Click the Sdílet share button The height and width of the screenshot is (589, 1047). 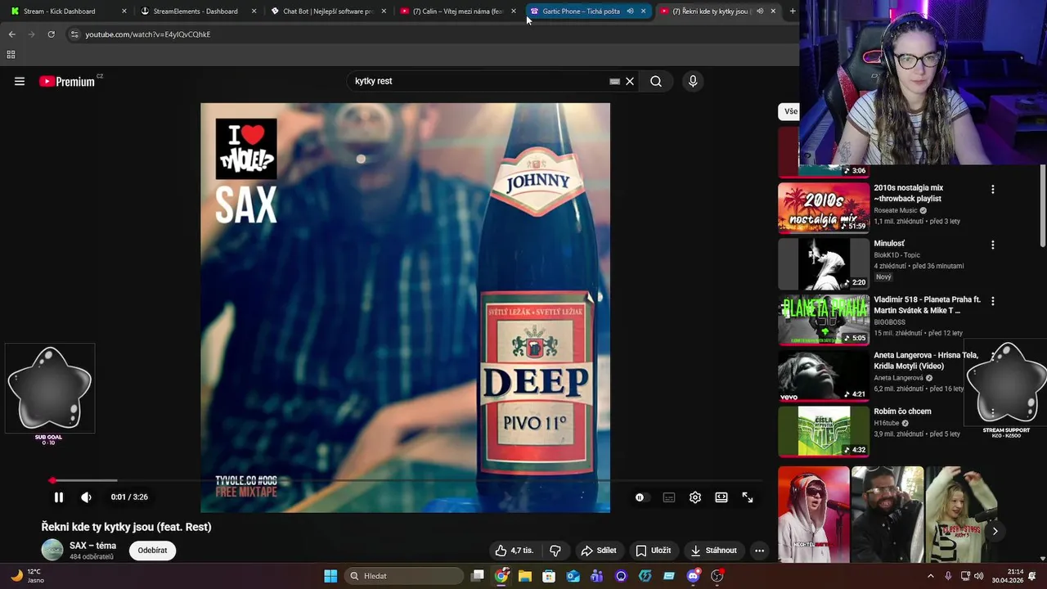coord(598,551)
